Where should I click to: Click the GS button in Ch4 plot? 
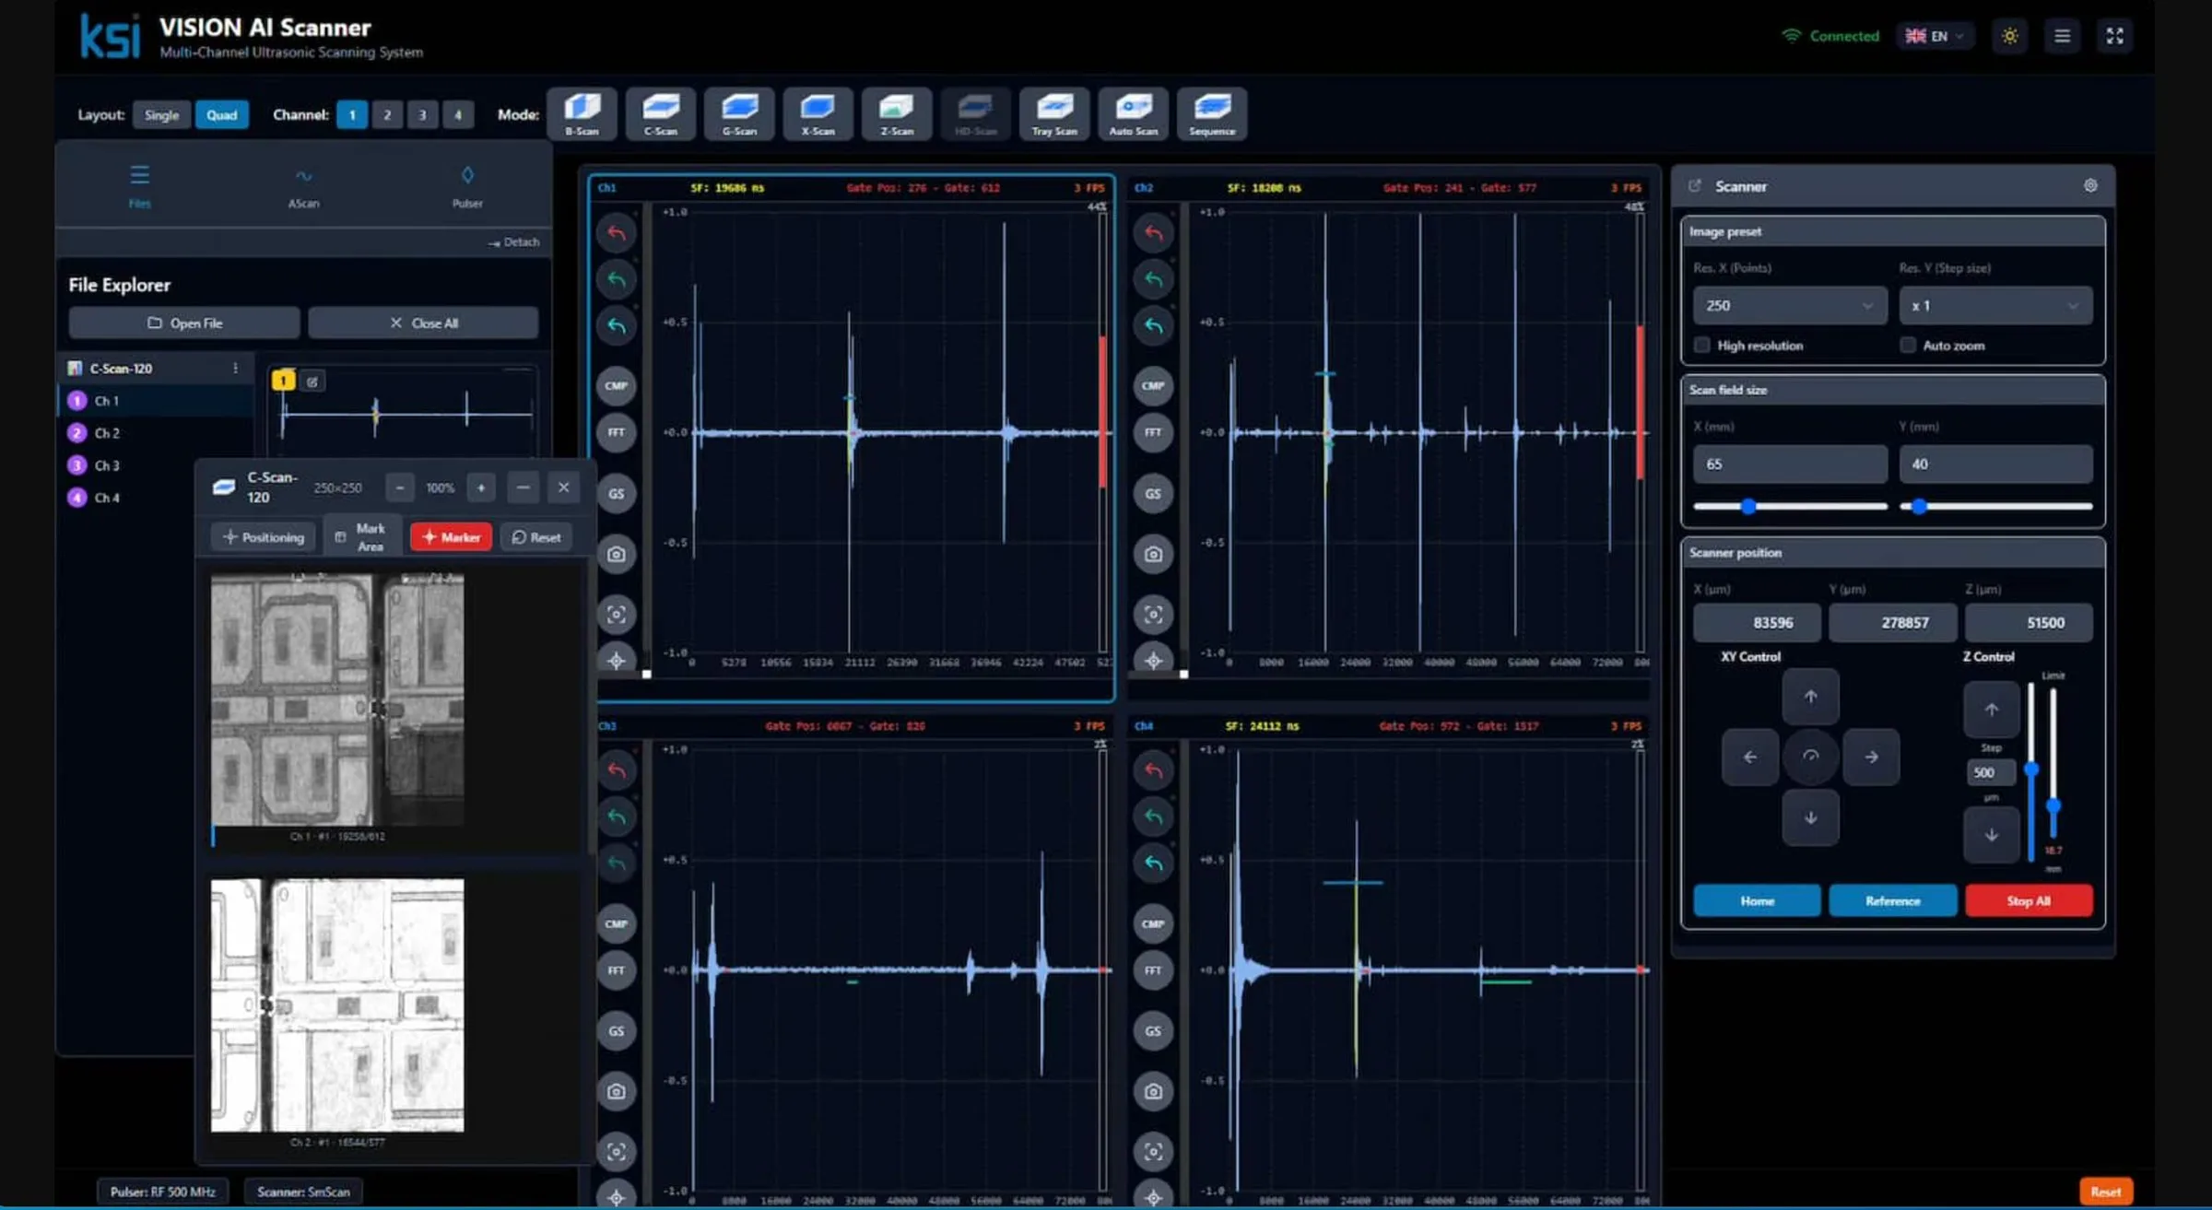coord(1153,1031)
